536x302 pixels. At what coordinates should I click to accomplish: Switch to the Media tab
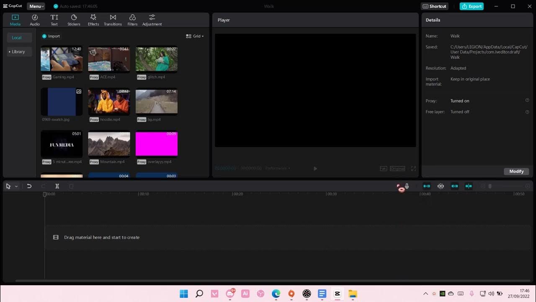pos(15,20)
